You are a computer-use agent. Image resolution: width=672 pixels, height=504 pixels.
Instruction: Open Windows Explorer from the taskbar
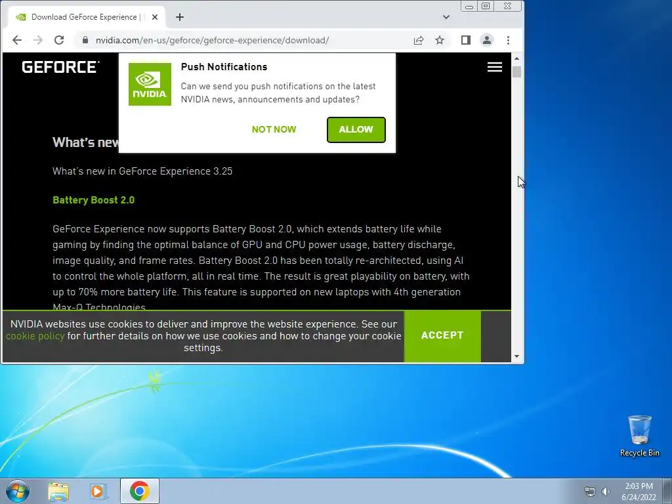pyautogui.click(x=58, y=491)
